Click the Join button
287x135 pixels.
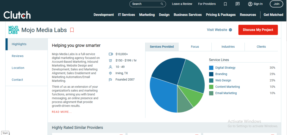tap(276, 4)
